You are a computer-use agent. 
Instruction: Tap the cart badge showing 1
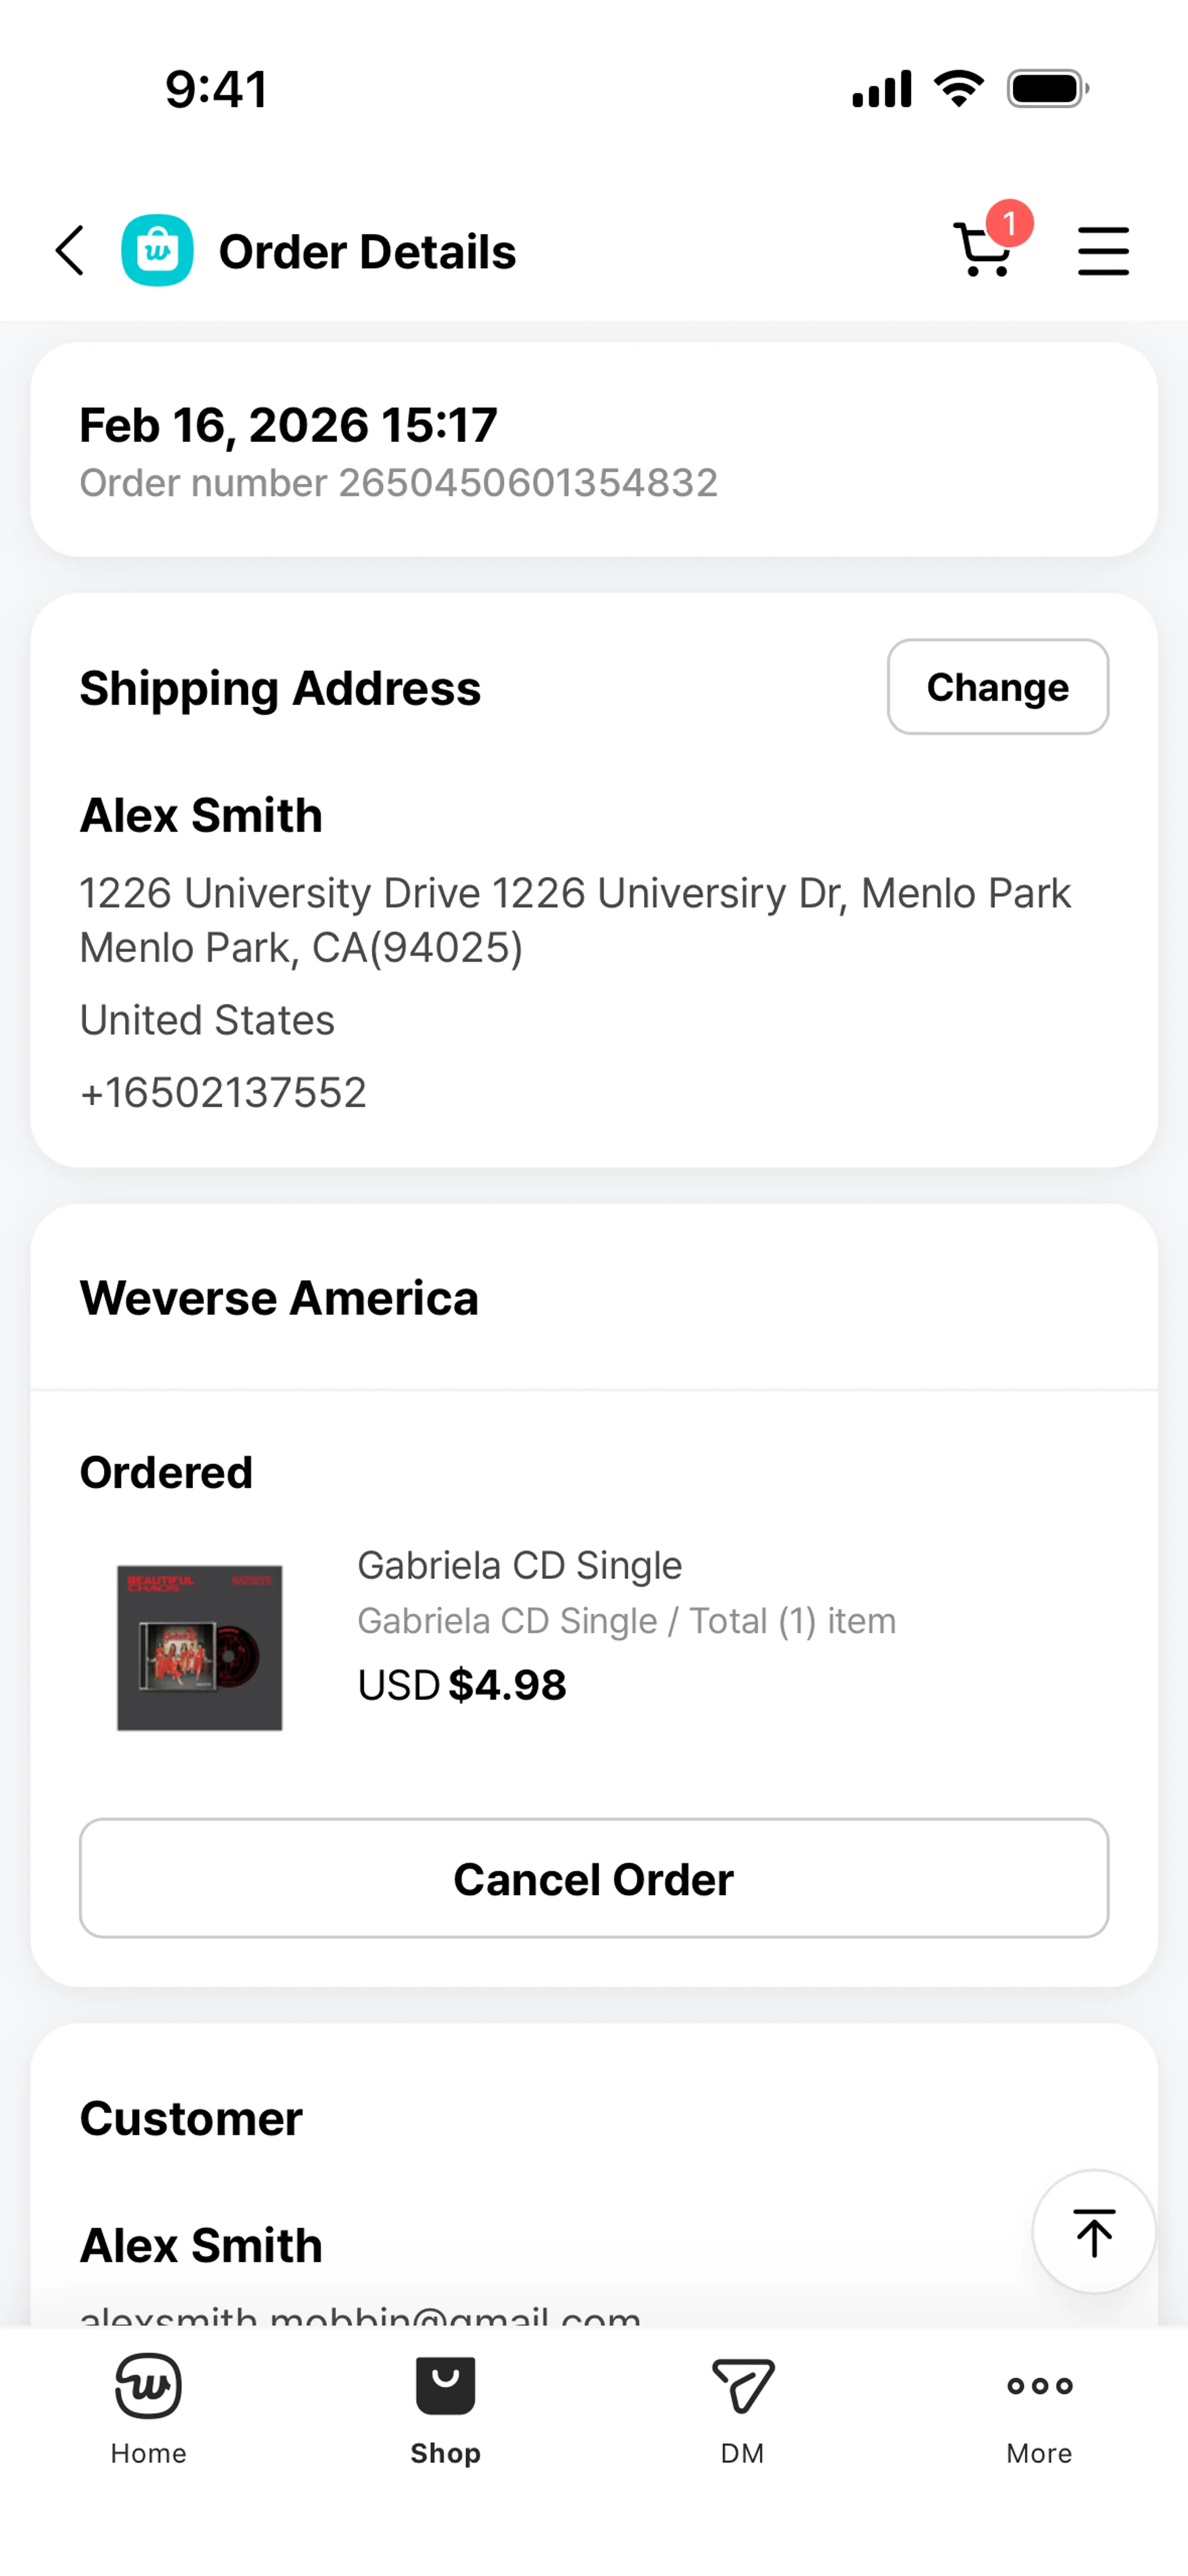[1009, 223]
